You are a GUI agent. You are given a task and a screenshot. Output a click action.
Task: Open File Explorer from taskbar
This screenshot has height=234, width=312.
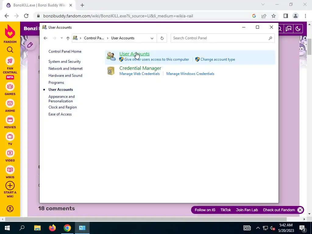pos(37,228)
